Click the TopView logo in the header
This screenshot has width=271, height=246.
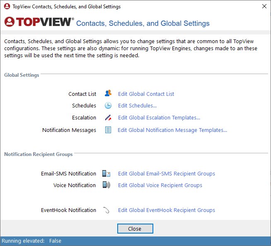[x=39, y=22]
